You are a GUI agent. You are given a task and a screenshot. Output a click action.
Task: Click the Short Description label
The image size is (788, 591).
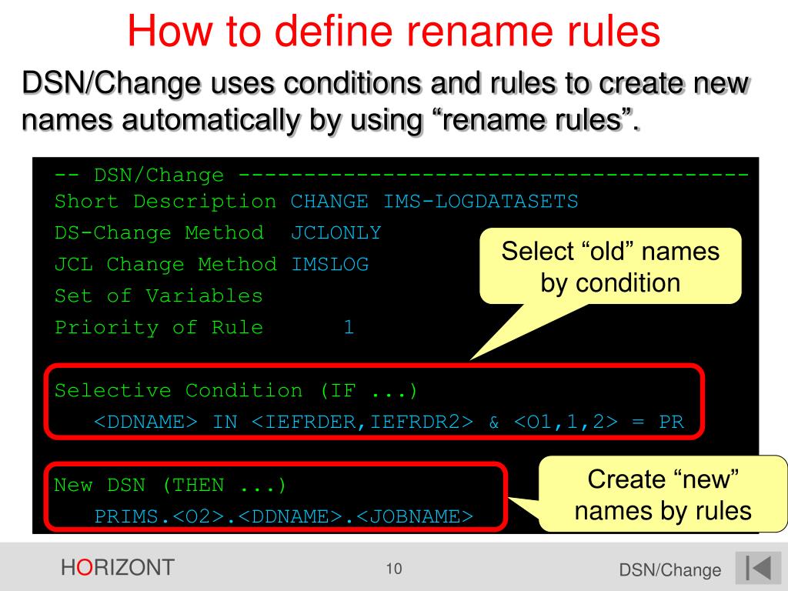click(x=165, y=202)
